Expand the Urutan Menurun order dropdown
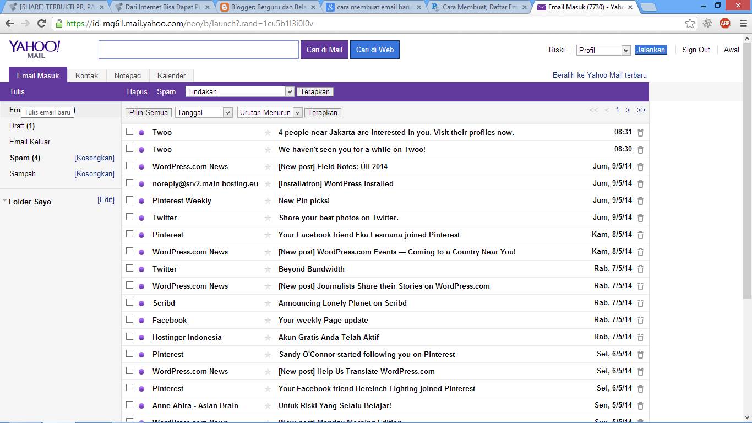The image size is (752, 423). point(270,112)
